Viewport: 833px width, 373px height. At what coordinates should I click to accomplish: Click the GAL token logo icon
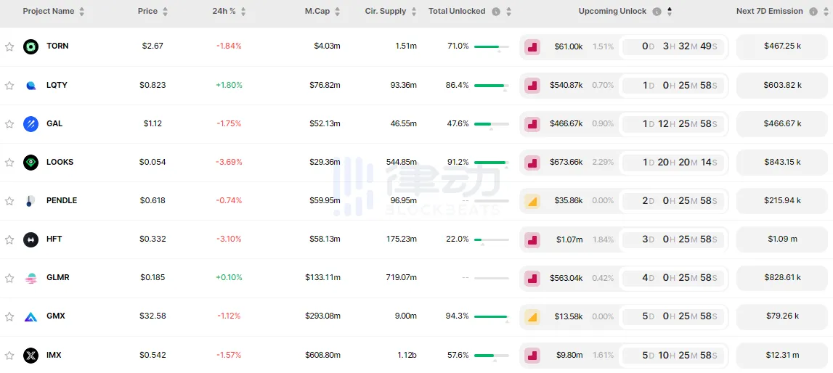pos(31,123)
